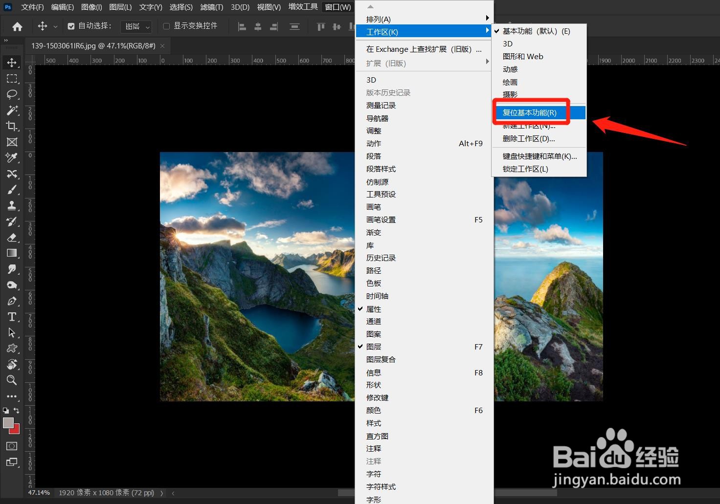Reset default foreground and background colors

click(x=6, y=411)
